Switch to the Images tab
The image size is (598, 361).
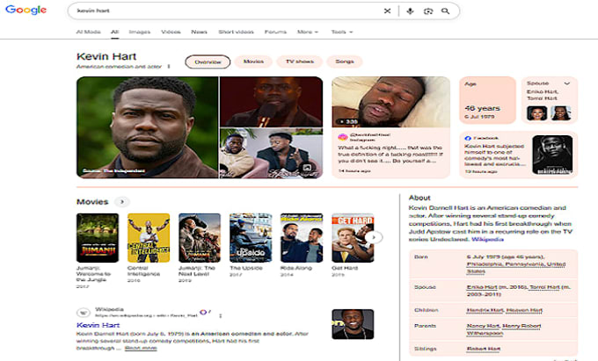click(x=140, y=32)
